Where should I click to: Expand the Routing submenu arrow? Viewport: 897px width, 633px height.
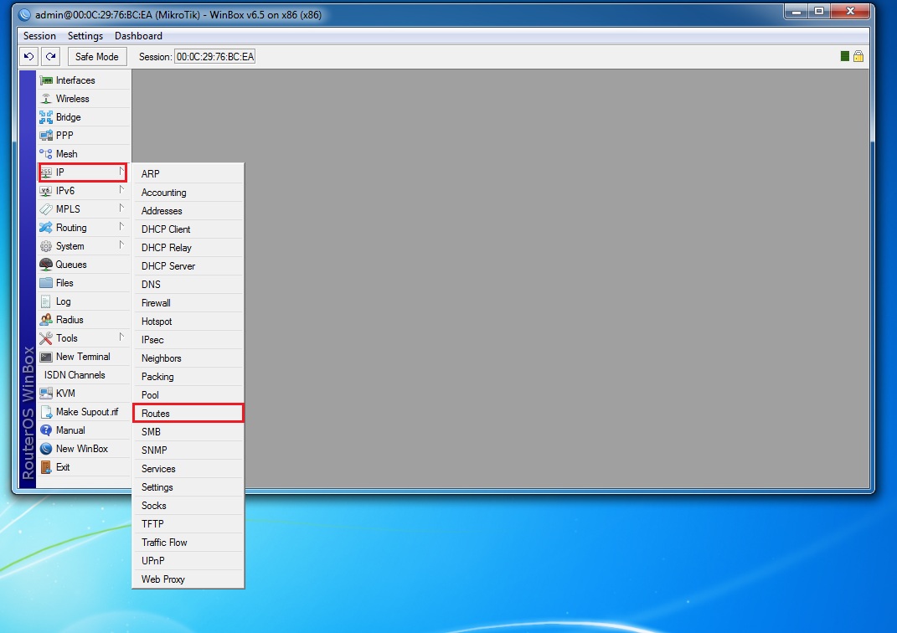click(121, 227)
